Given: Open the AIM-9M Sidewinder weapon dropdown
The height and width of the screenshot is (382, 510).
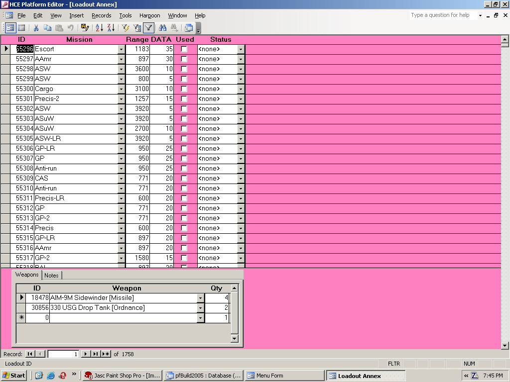Looking at the screenshot, I should coord(201,298).
